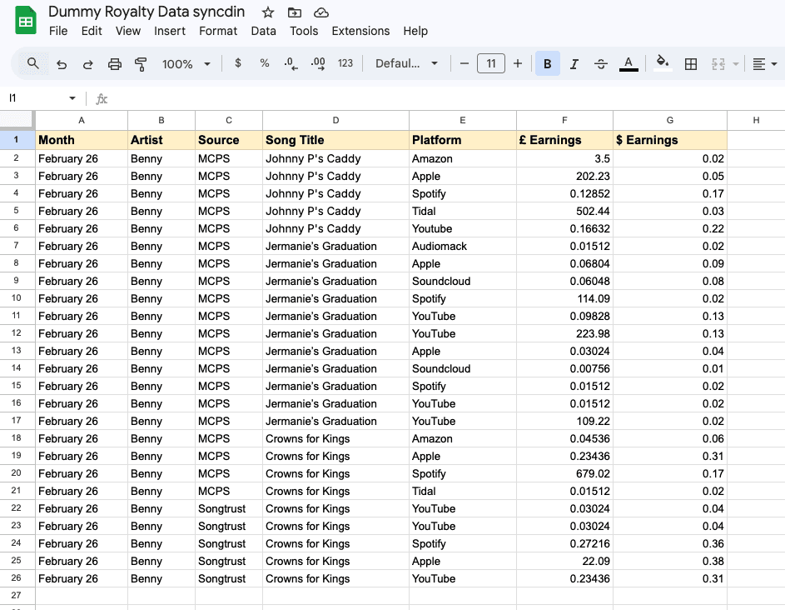The image size is (785, 610).
Task: Click the Name box showing I1
Action: pos(35,98)
